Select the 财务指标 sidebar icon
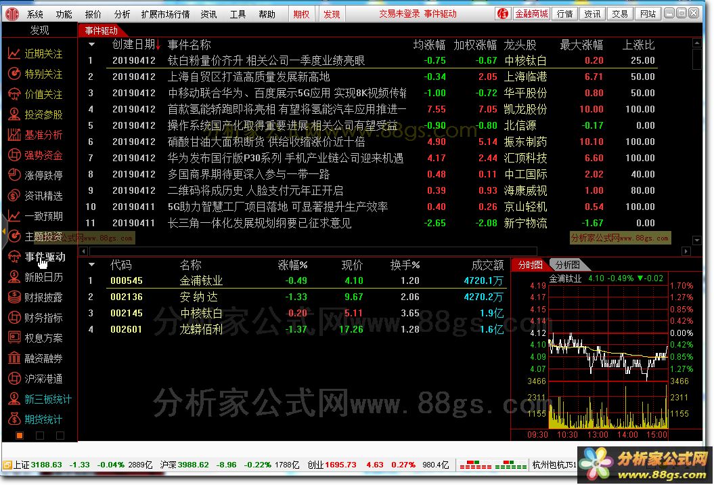714x485 pixels. (14, 318)
